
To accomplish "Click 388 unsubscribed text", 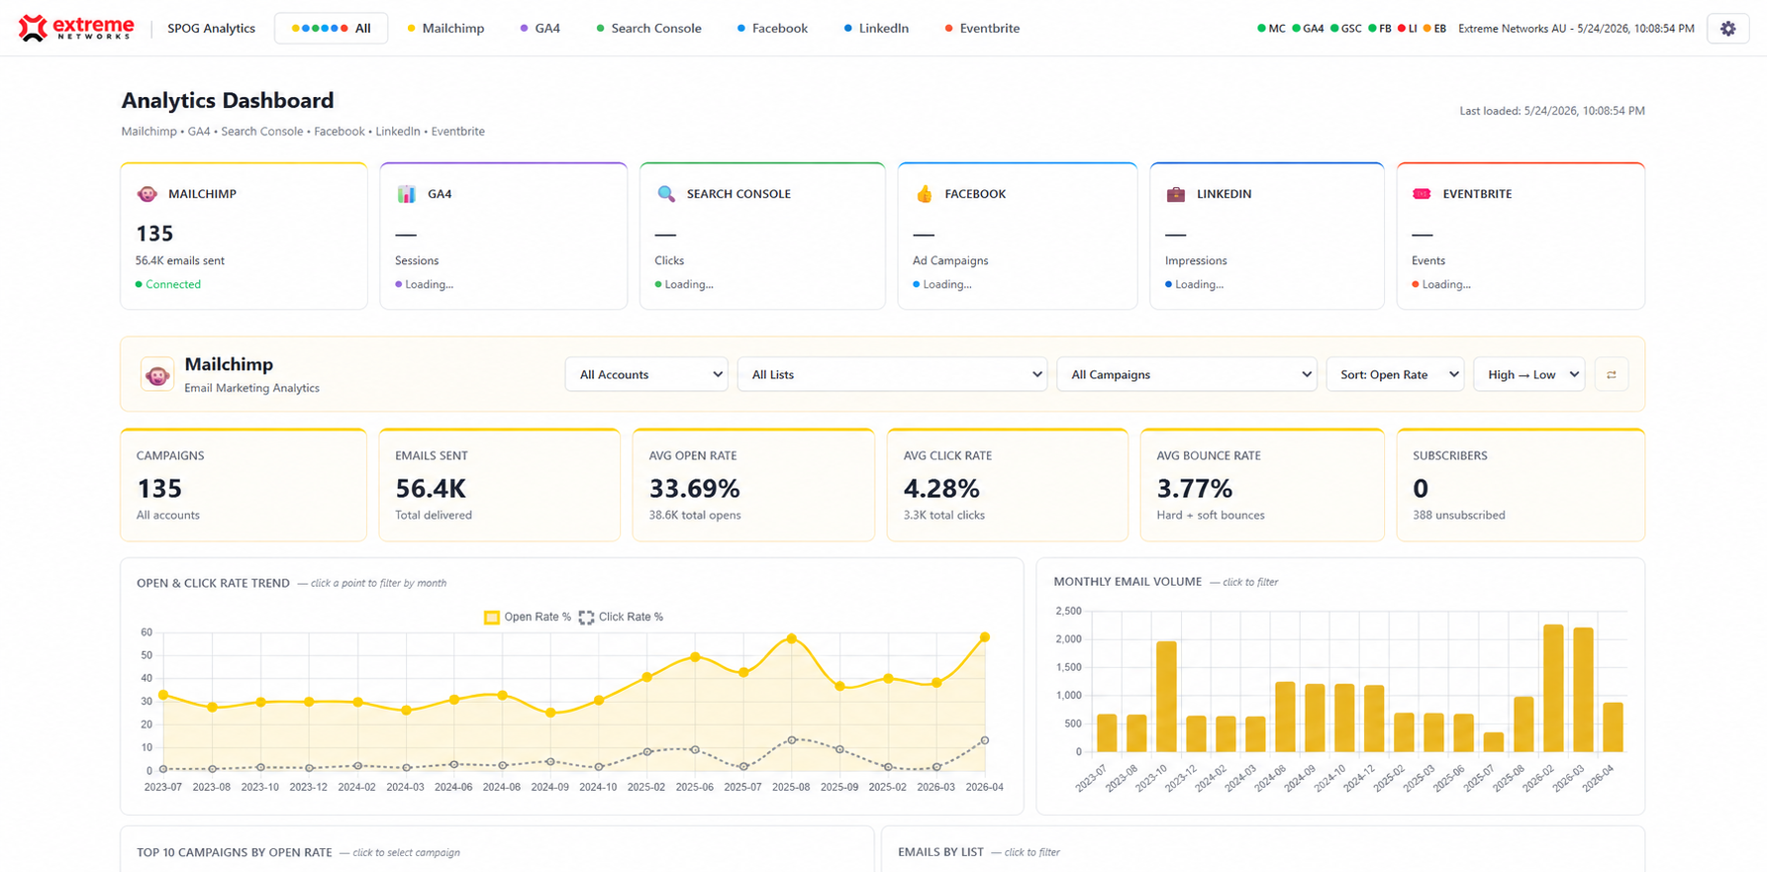I will pyautogui.click(x=1459, y=515).
